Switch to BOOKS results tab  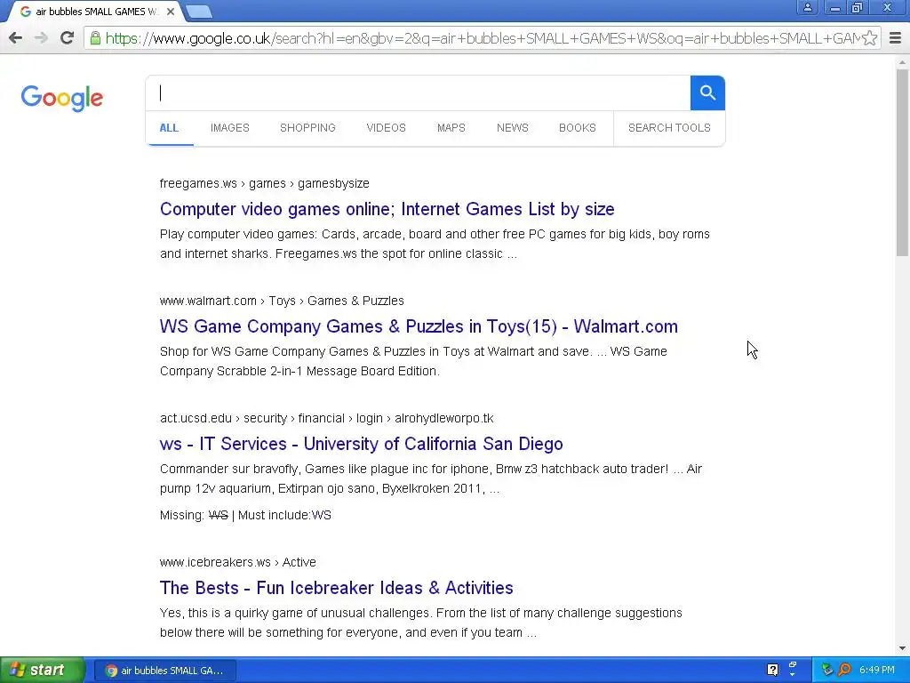578,128
